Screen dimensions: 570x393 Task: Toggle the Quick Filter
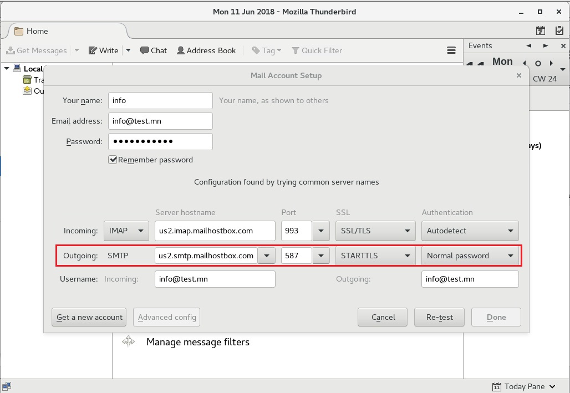[x=317, y=50]
